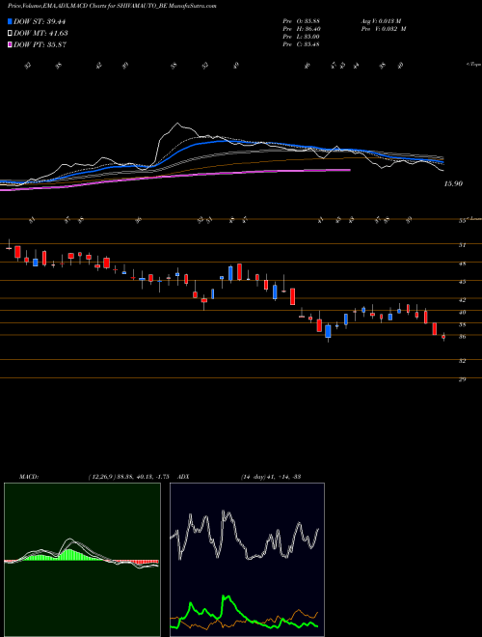Click the 51 price axis label
The height and width of the screenshot is (637, 482).
pos(462,245)
